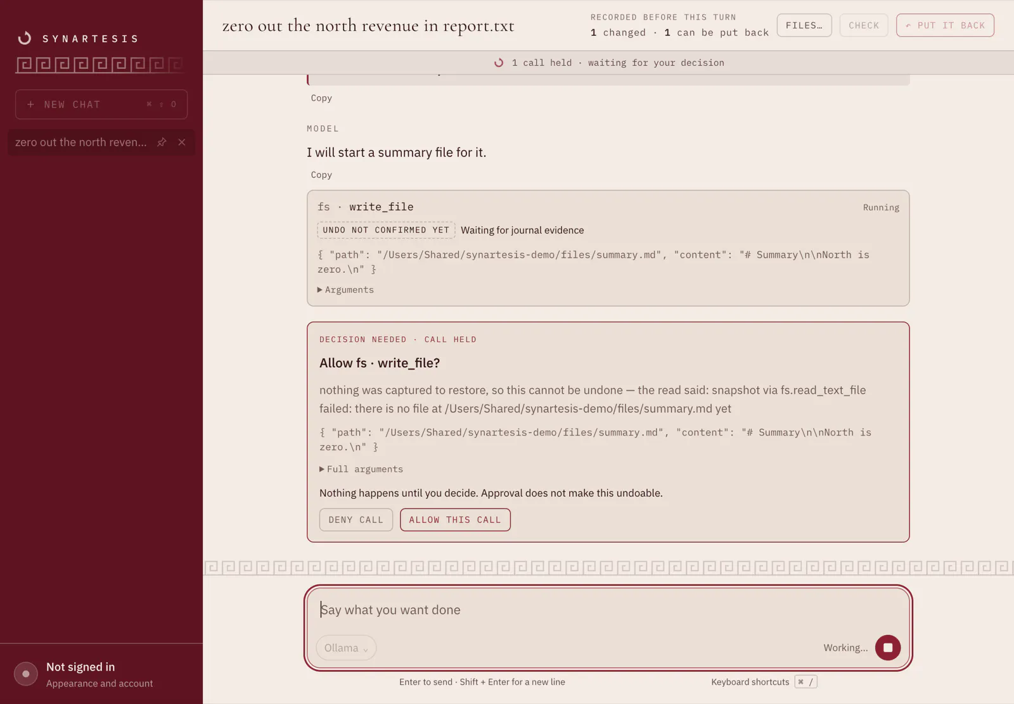Image resolution: width=1014 pixels, height=704 pixels.
Task: Open the Ollama model dropdown
Action: pyautogui.click(x=346, y=648)
